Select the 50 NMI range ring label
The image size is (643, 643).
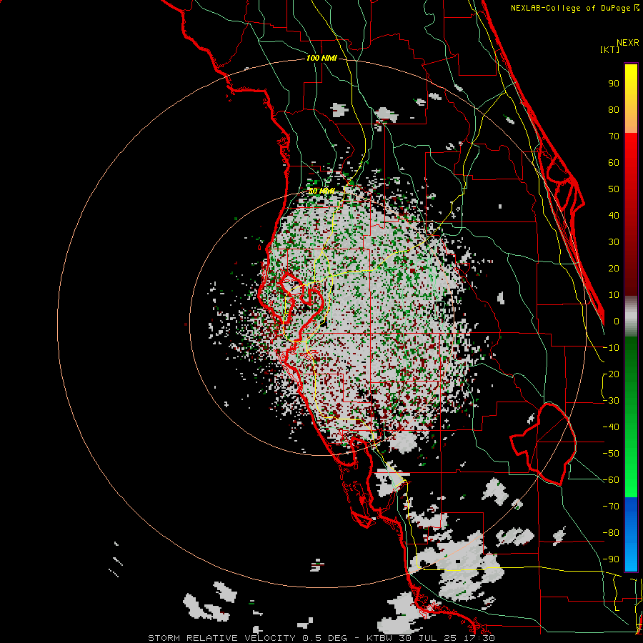tap(321, 191)
